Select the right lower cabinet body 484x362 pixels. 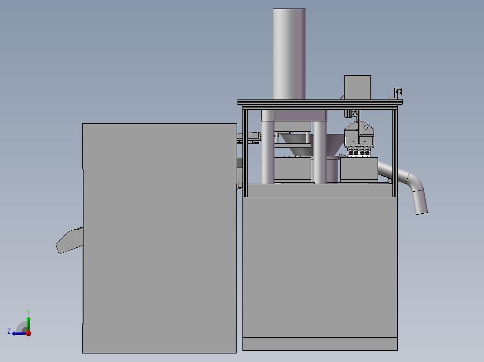tap(320, 267)
